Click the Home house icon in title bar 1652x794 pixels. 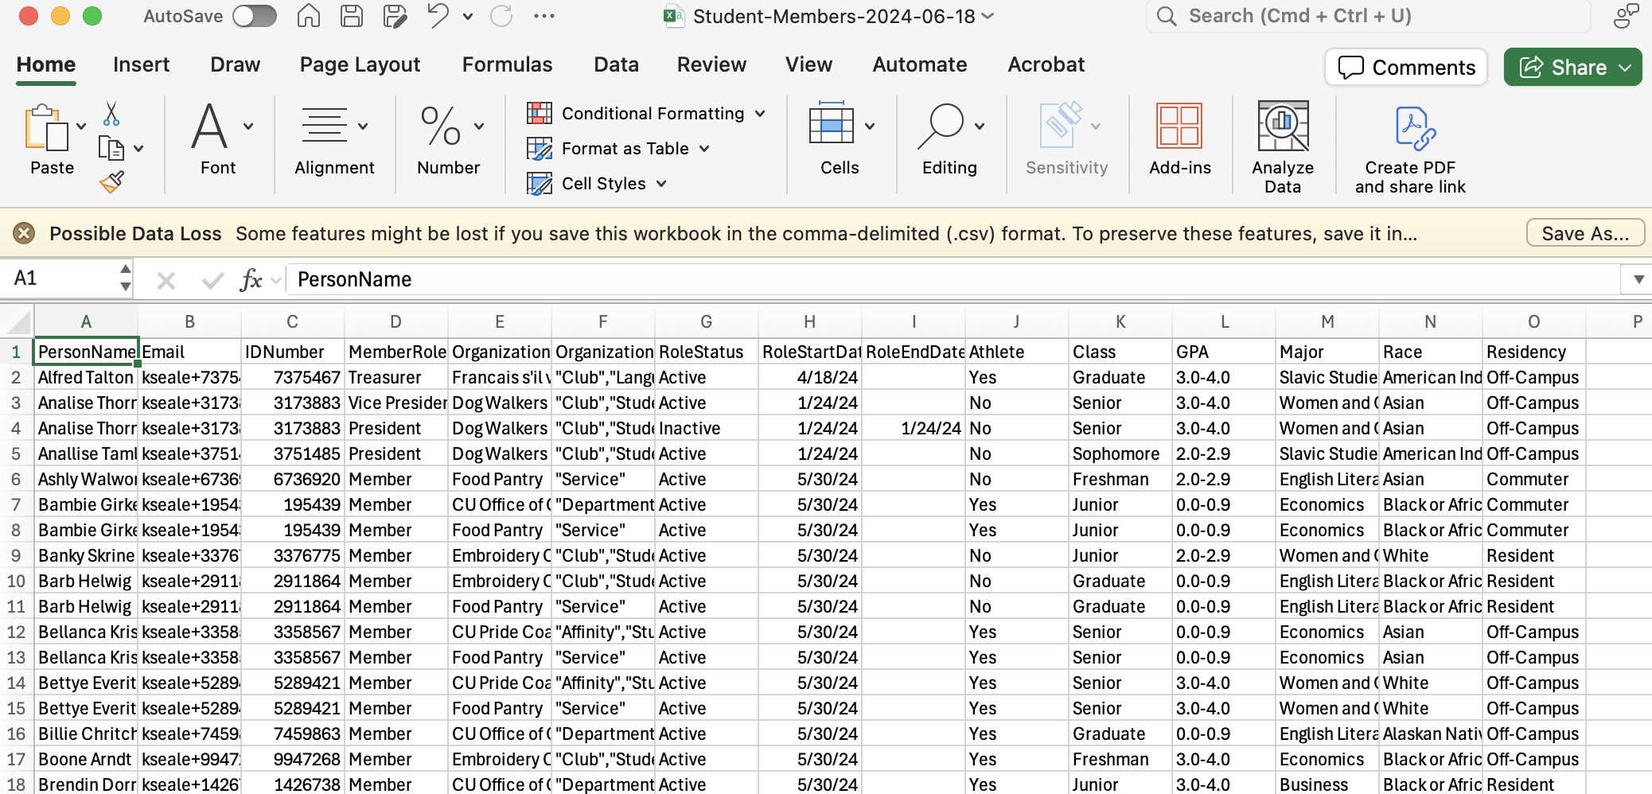pyautogui.click(x=309, y=16)
